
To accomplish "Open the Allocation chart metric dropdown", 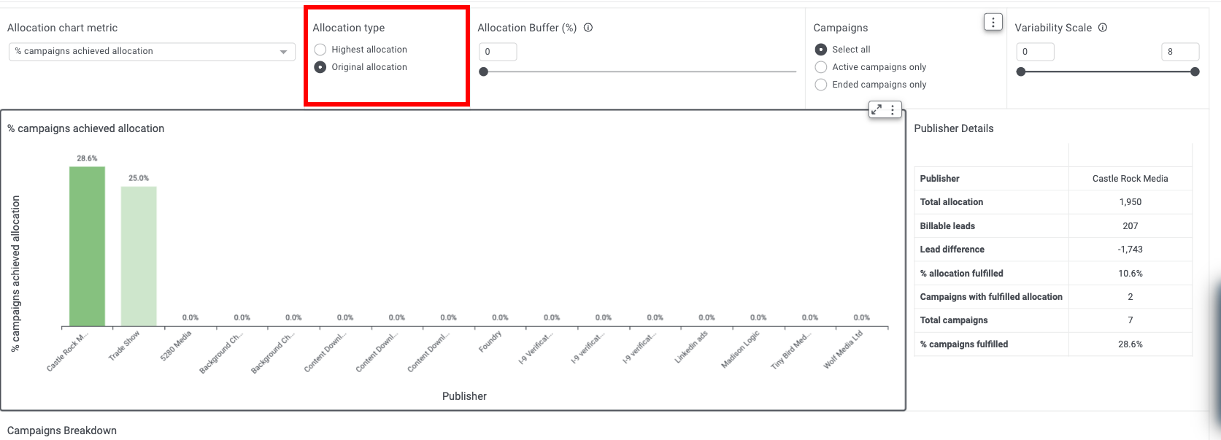I will pos(152,51).
